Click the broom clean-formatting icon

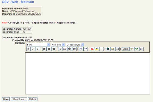click(x=132, y=49)
